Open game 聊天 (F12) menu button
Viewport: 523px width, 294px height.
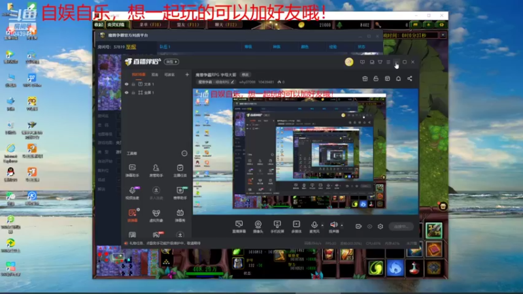pyautogui.click(x=226, y=25)
